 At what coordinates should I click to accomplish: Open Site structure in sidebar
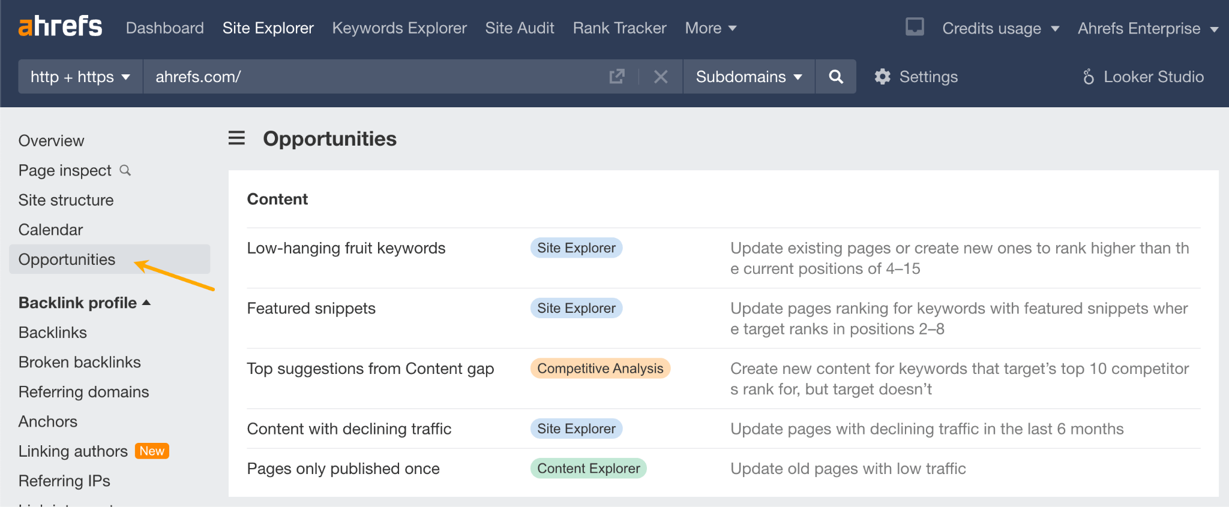click(66, 200)
